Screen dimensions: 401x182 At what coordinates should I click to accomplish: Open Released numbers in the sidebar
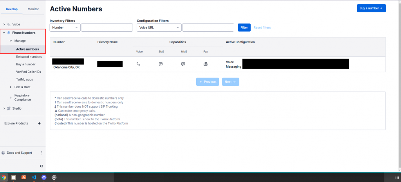point(29,57)
